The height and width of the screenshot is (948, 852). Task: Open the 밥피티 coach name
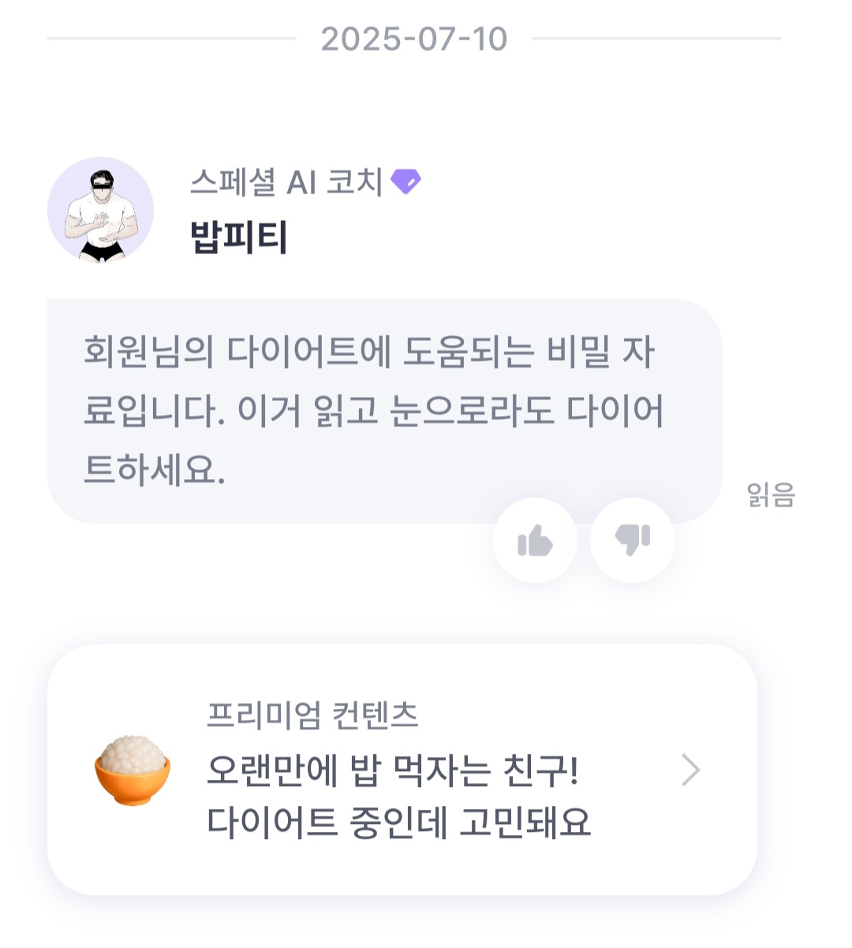pyautogui.click(x=239, y=236)
